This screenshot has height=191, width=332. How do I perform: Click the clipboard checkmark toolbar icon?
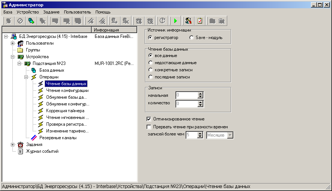pos(200,21)
